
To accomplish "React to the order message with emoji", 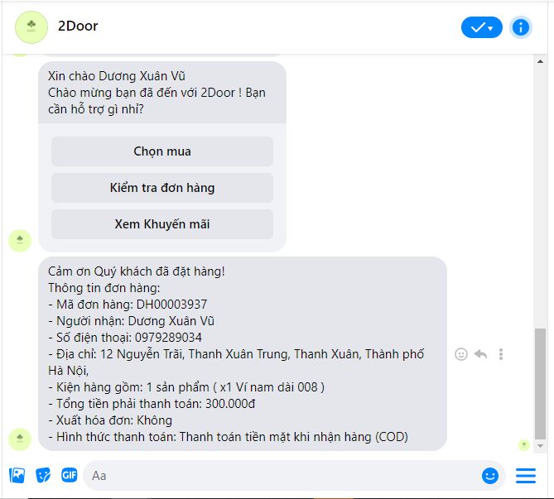I will (x=461, y=354).
